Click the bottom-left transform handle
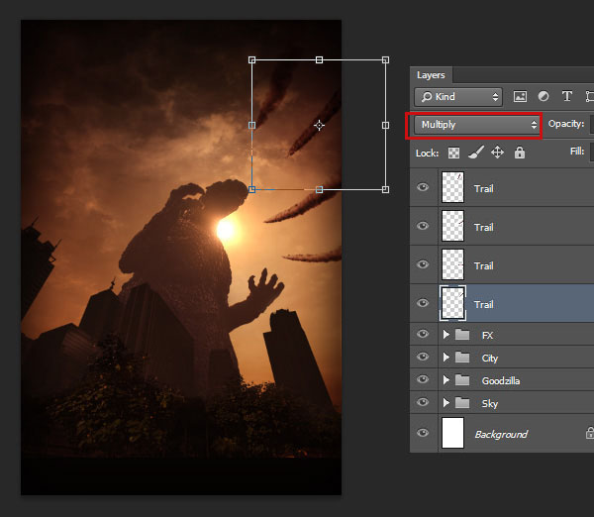Screen dimensions: 594x517 [x=251, y=189]
